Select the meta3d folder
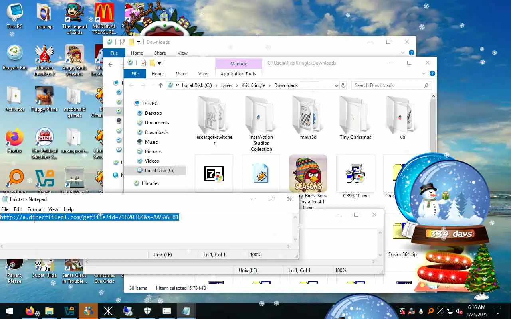Screen dimensions: 511x319 pos(308,118)
